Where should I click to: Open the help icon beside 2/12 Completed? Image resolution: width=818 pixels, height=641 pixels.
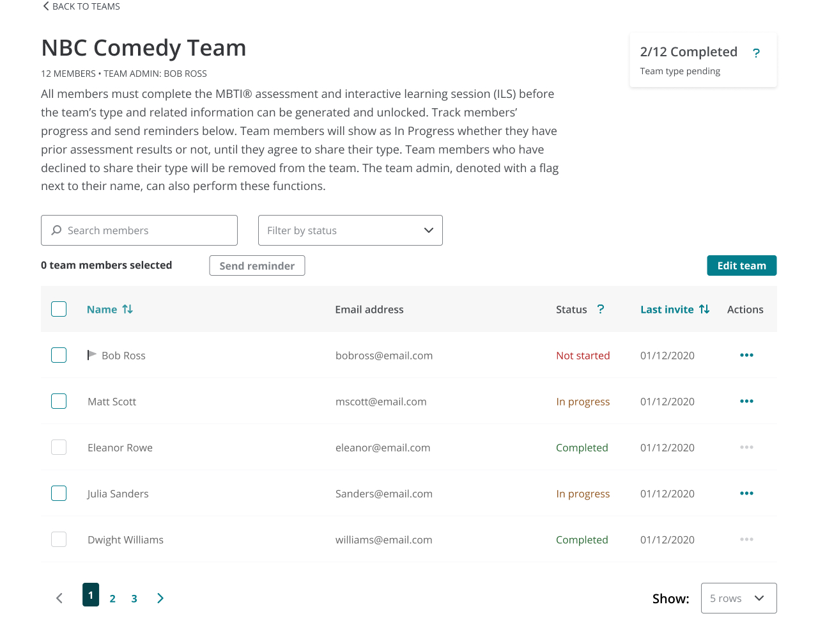point(756,53)
